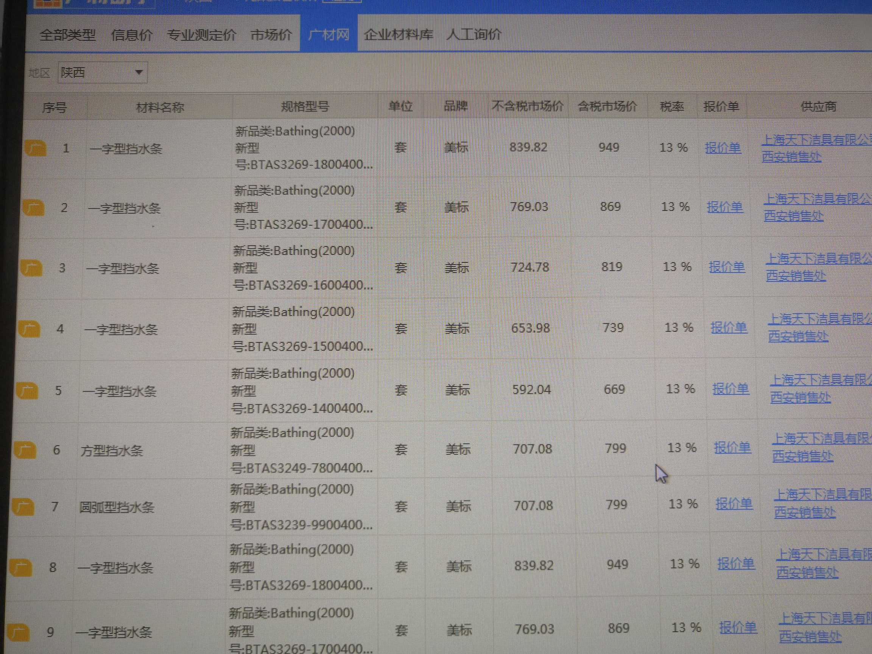Click the 含税市场价 column header
The width and height of the screenshot is (872, 654).
[607, 106]
